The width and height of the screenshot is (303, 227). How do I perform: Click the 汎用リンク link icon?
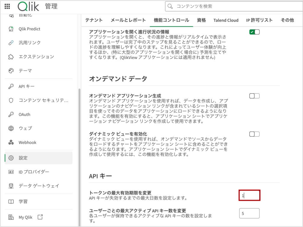pos(11,43)
